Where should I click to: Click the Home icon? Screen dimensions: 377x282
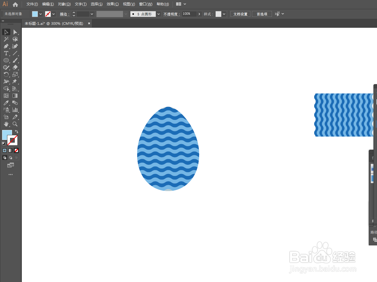tap(15, 4)
